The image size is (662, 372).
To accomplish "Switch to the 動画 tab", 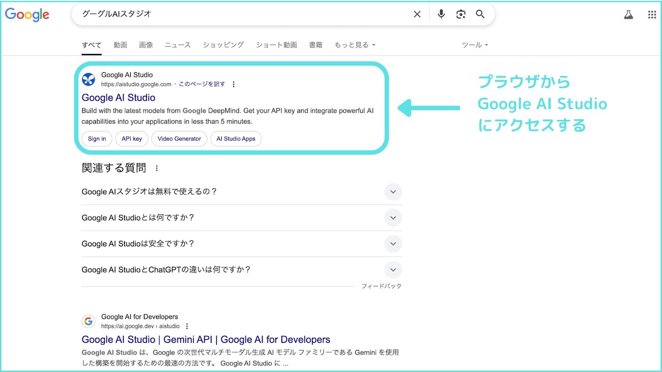I will click(x=120, y=45).
